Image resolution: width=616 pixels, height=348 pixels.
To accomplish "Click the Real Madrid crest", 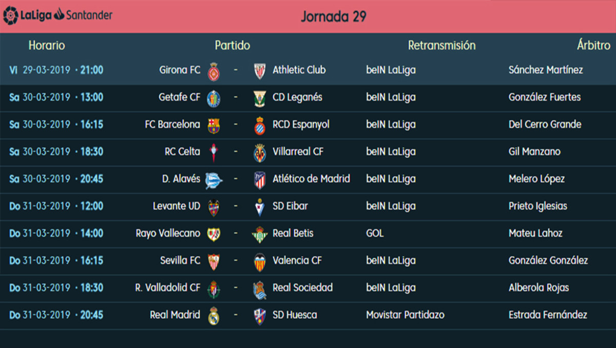I will [214, 316].
